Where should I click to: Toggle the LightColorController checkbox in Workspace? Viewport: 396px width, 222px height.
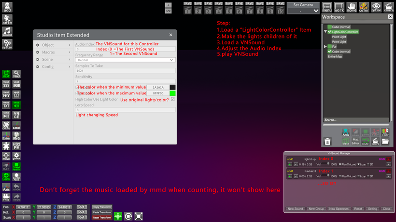(x=329, y=32)
